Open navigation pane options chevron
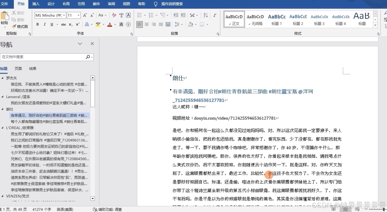This screenshot has height=212, width=387. (x=80, y=44)
